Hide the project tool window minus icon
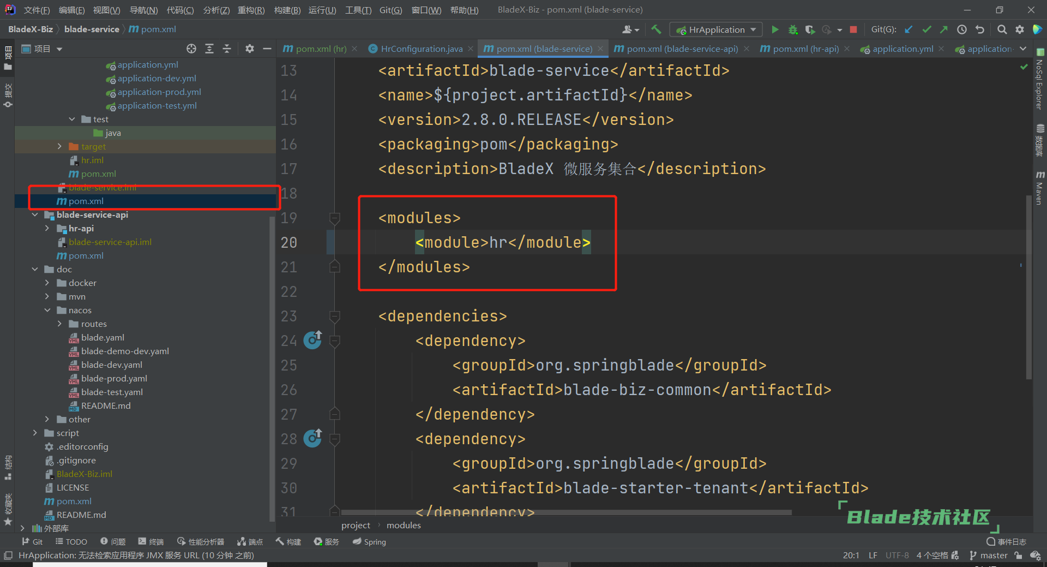This screenshot has height=567, width=1047. pos(267,49)
